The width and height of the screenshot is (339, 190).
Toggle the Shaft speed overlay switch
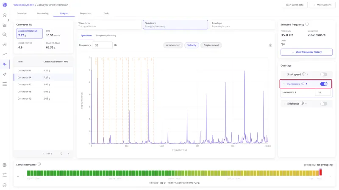[324, 75]
